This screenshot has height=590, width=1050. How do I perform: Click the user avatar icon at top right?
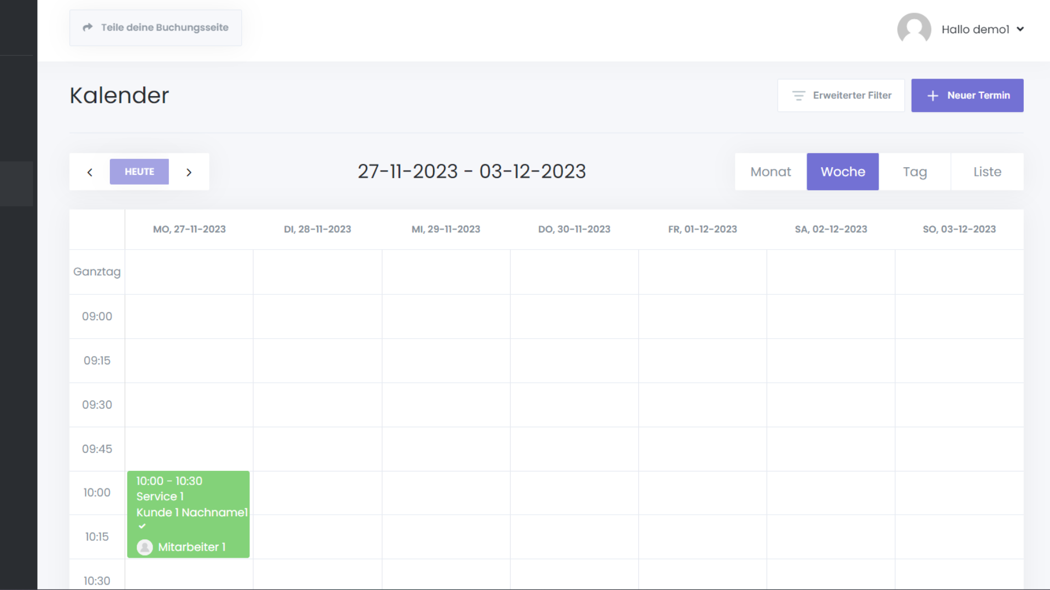tap(914, 29)
